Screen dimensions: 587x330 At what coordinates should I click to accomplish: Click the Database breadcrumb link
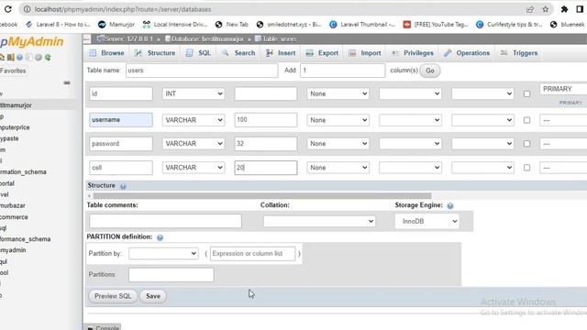[x=205, y=38]
